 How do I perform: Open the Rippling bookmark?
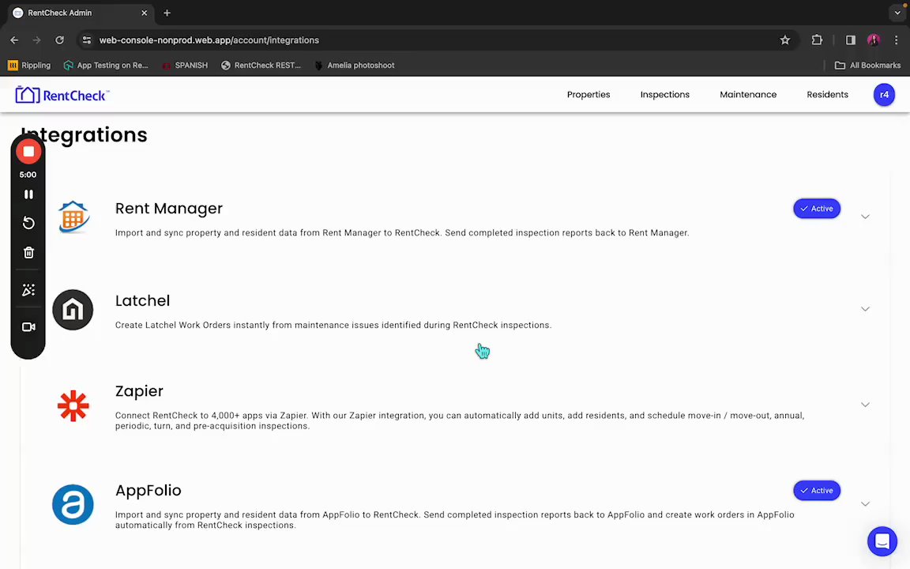[29, 65]
